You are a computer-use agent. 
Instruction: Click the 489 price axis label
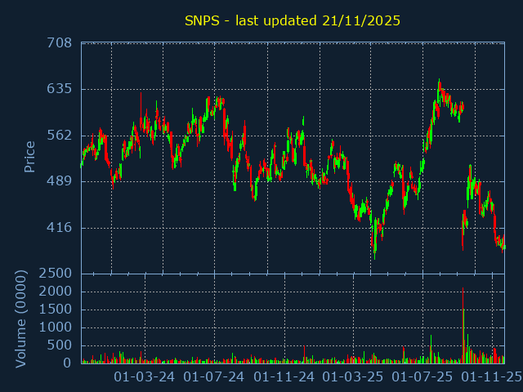tap(58, 181)
